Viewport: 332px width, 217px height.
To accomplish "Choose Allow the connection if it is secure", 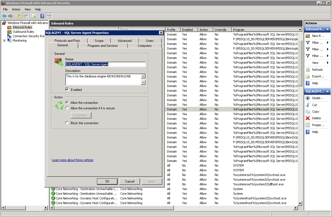I will coord(67,108).
